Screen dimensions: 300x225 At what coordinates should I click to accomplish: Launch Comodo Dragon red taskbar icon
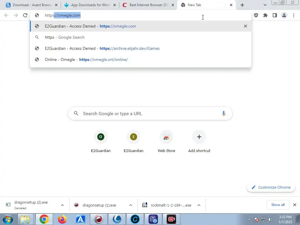click(99, 219)
